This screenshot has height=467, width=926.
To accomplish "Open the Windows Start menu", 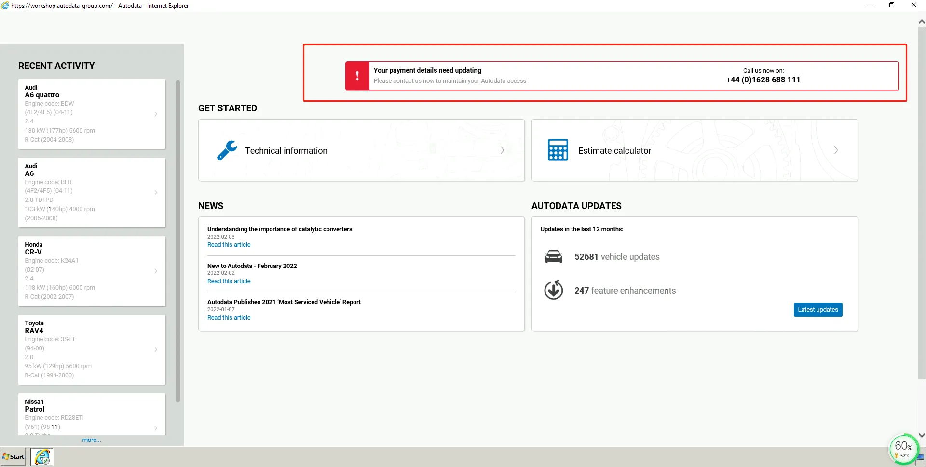I will pos(14,456).
